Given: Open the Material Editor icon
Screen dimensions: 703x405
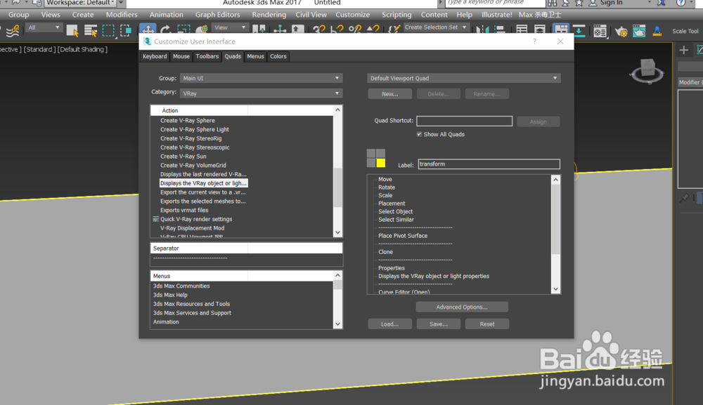Looking at the screenshot, I should click(600, 31).
